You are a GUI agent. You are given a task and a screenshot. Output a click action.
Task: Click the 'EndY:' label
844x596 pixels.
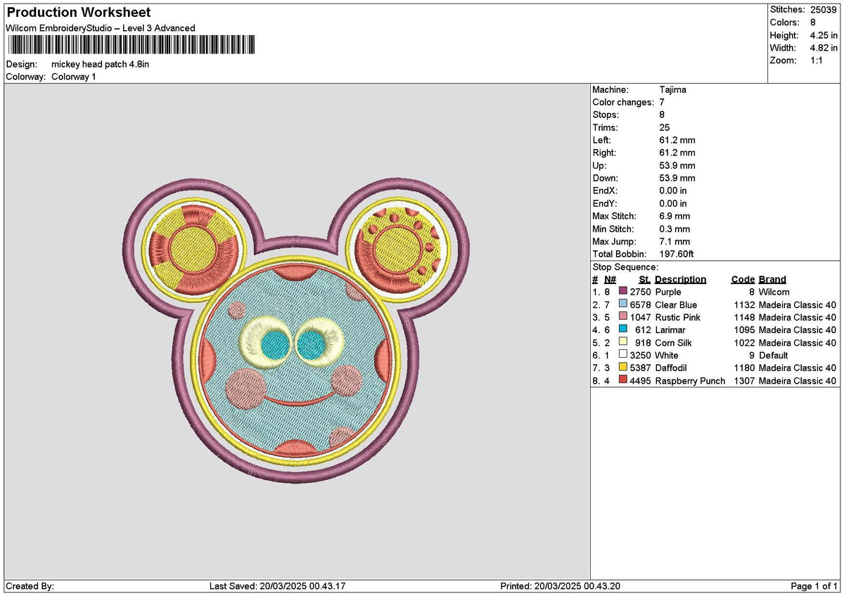coord(605,203)
